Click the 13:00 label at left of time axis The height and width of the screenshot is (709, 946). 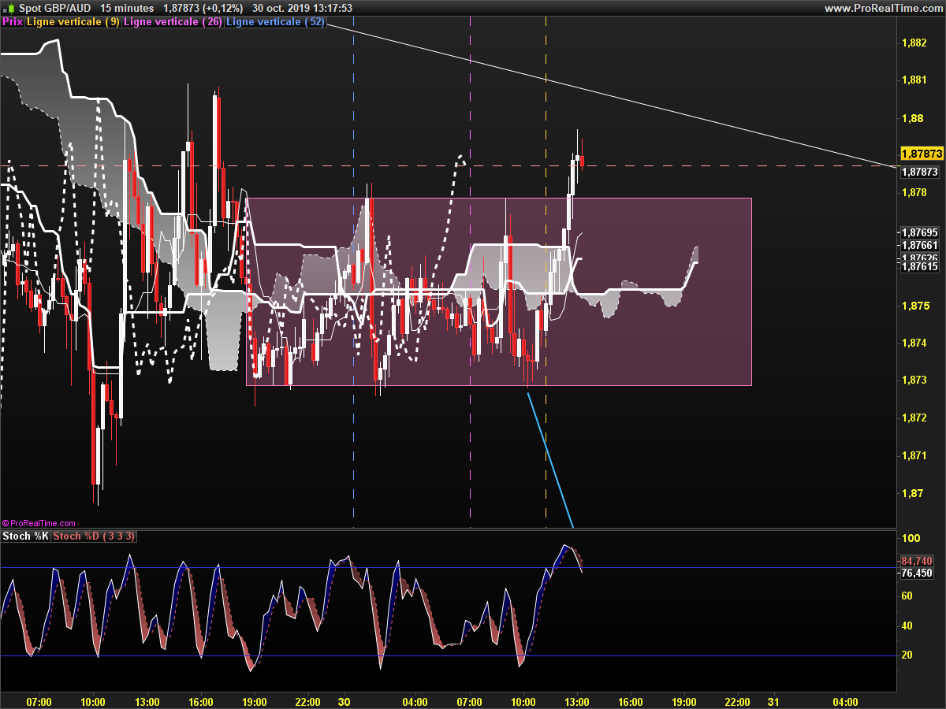pyautogui.click(x=147, y=701)
